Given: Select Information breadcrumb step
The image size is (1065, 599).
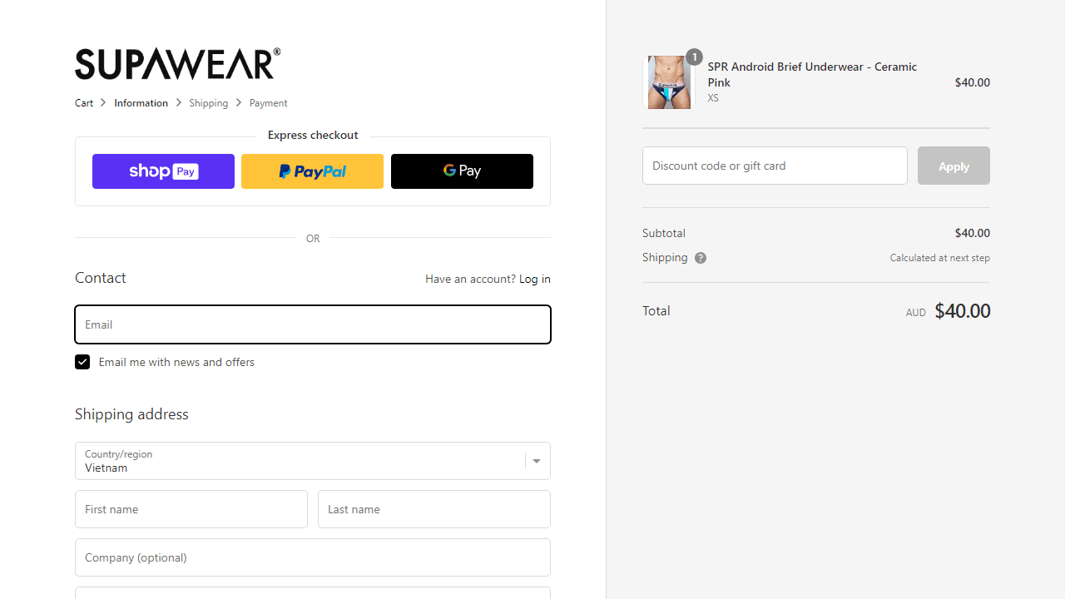Looking at the screenshot, I should coord(141,103).
